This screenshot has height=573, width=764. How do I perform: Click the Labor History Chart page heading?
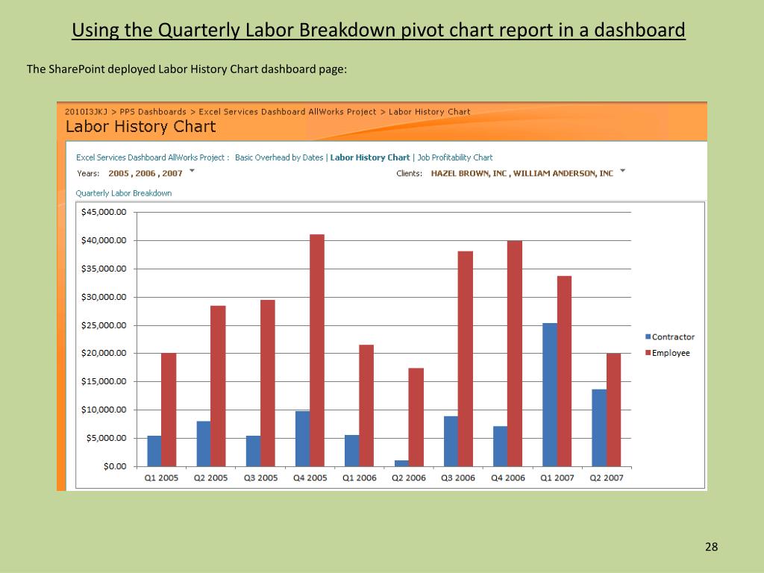click(140, 127)
